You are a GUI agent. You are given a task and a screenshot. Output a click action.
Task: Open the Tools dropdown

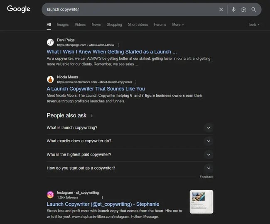point(253,24)
